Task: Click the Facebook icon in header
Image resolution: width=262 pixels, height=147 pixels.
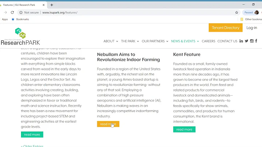Action: tap(256, 41)
